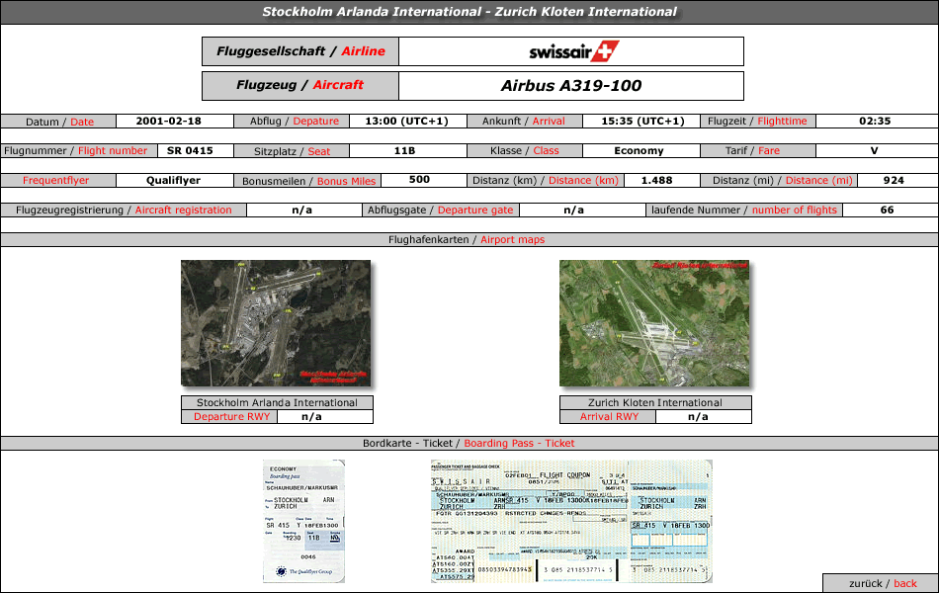Click the Datum / Date label
This screenshot has width=939, height=593.
(59, 122)
